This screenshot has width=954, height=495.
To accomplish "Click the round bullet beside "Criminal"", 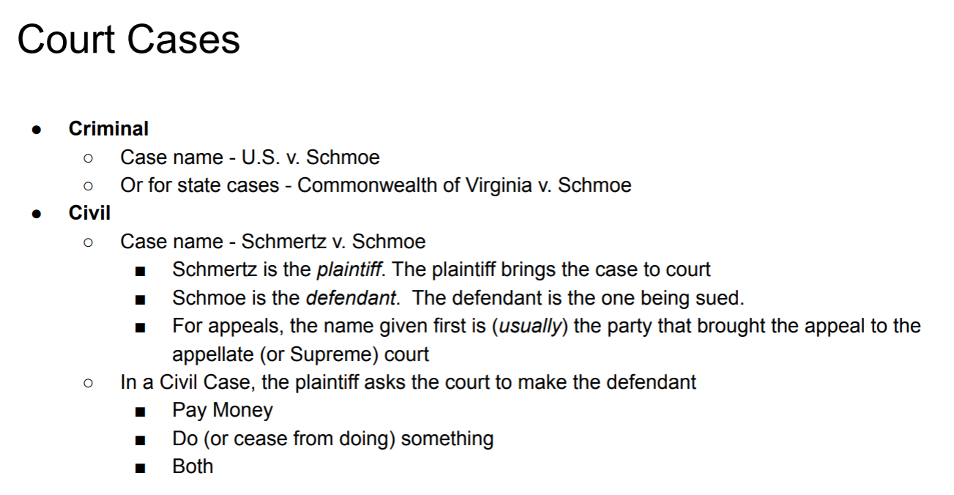I will (36, 130).
